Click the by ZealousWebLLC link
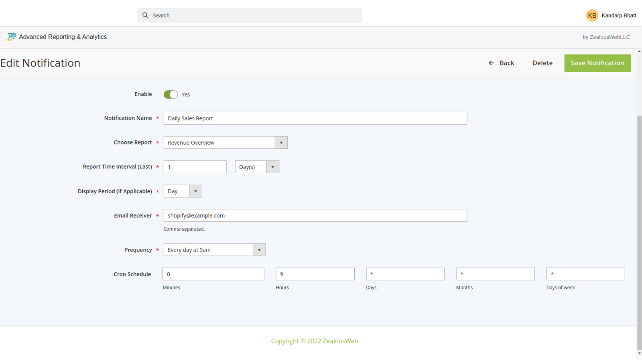 pos(606,37)
